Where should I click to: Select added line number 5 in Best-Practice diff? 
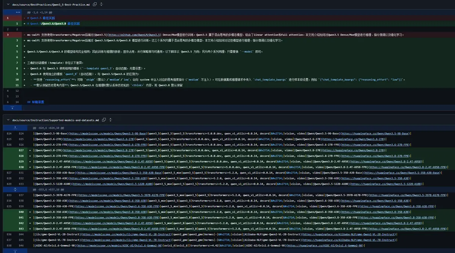pyautogui.click(x=18, y=51)
